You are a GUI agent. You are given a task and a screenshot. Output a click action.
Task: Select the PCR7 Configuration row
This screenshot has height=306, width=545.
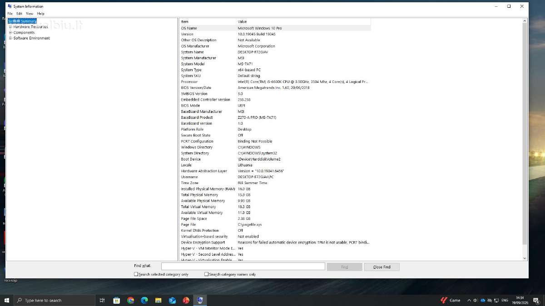click(275, 141)
